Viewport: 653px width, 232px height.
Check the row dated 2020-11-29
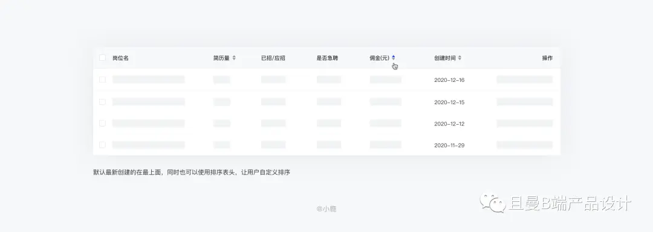pyautogui.click(x=102, y=145)
